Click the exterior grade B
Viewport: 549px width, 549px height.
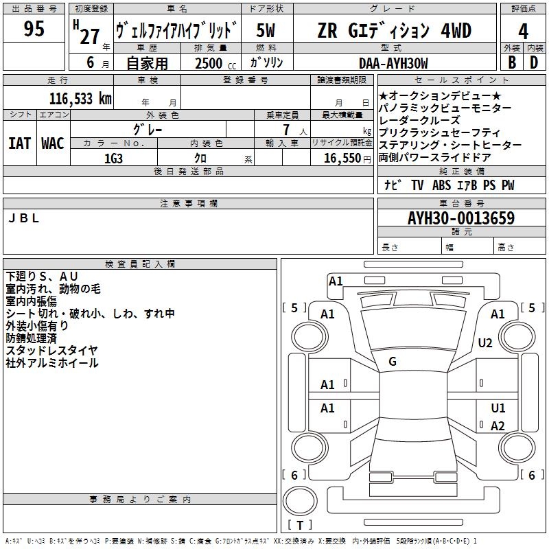pos(512,62)
